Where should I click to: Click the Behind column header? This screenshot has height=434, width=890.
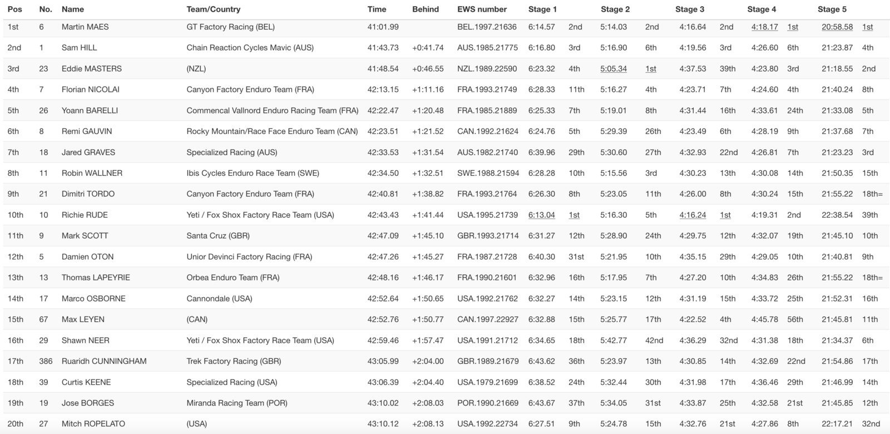coord(426,9)
